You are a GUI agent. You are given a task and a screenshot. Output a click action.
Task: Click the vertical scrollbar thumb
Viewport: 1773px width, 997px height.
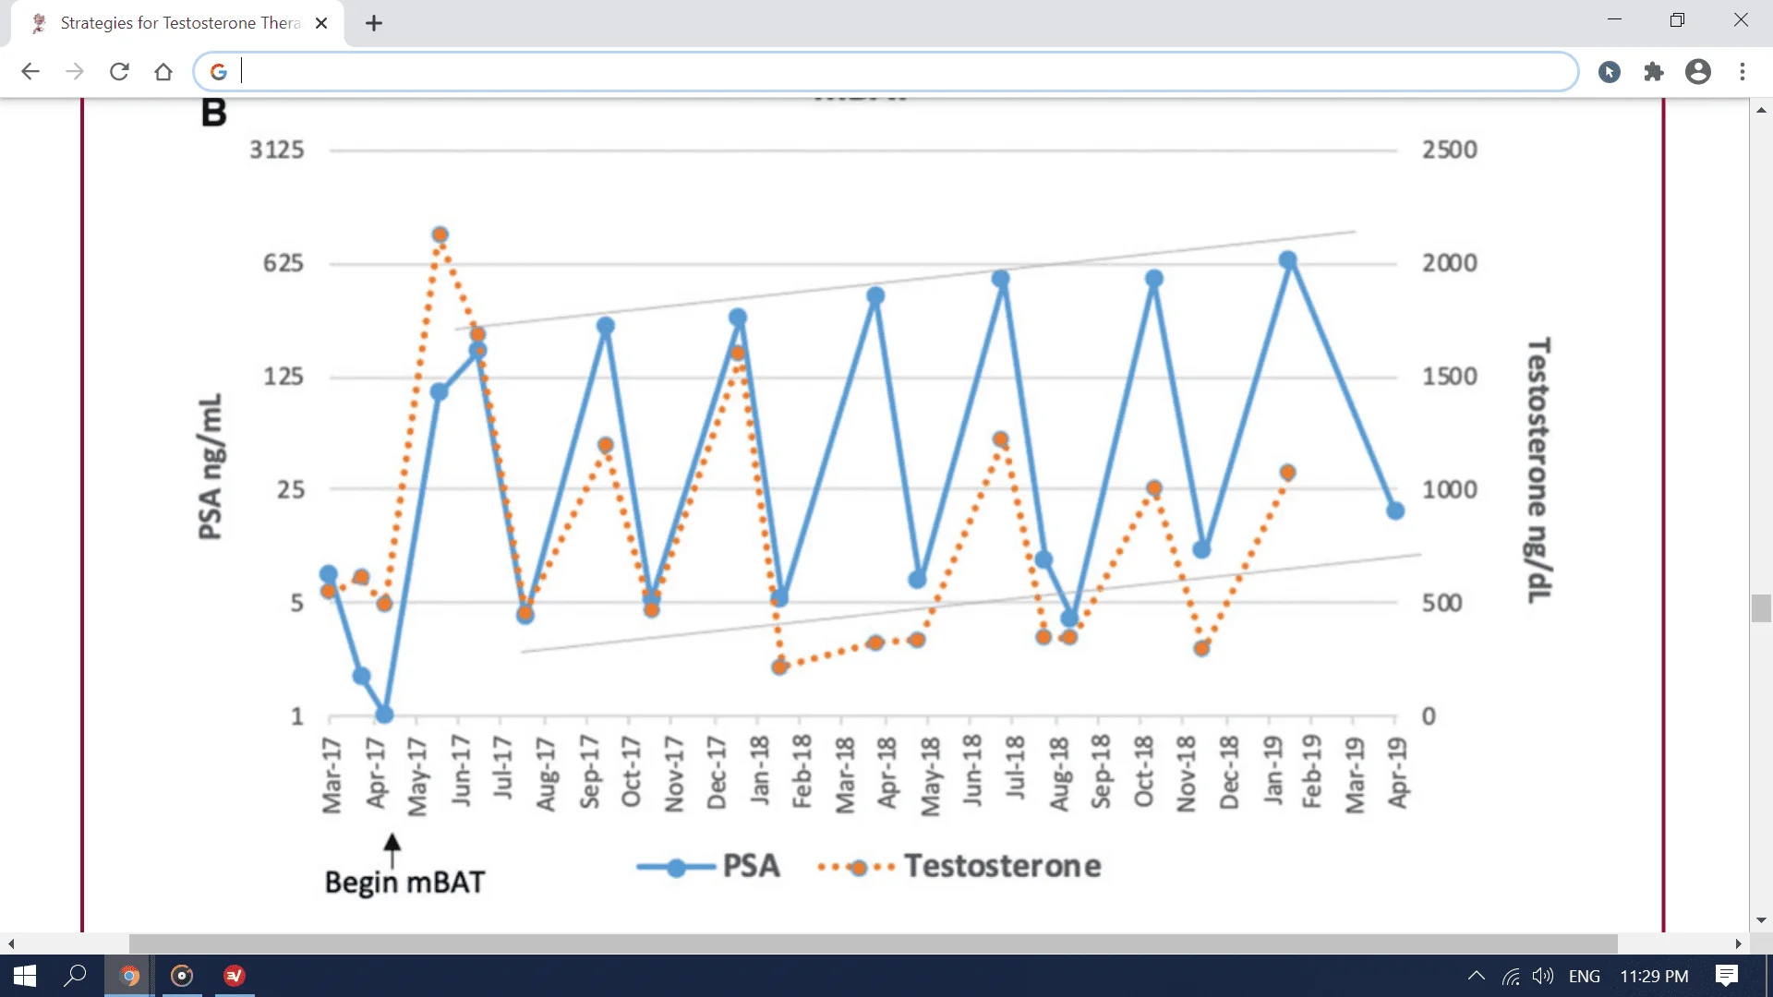[x=1761, y=608]
